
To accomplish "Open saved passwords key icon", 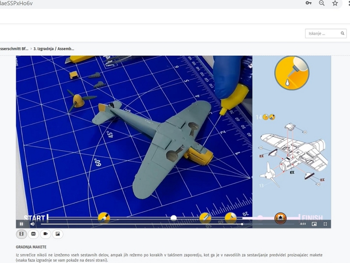I will 308,3.
